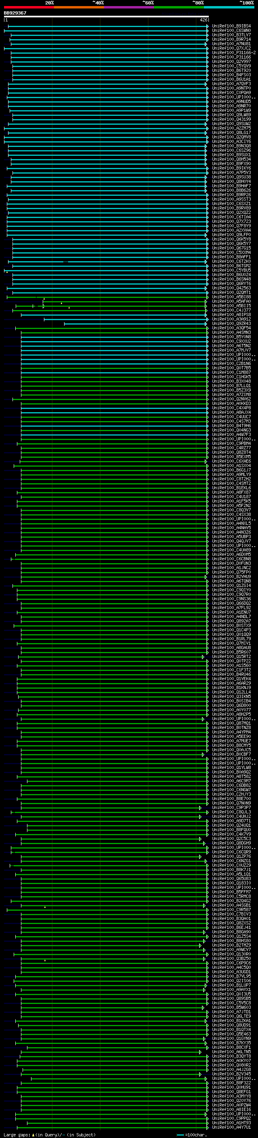Screen dimensions: 258x1138
Task: Open hit UniRef100_A1SX04
Action: [x=231, y=465]
